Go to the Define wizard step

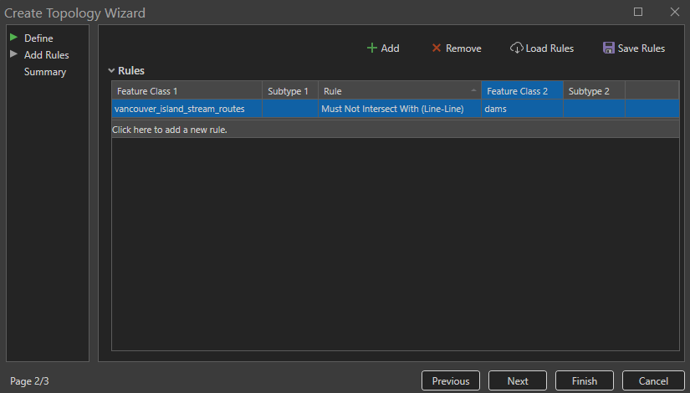tap(38, 38)
